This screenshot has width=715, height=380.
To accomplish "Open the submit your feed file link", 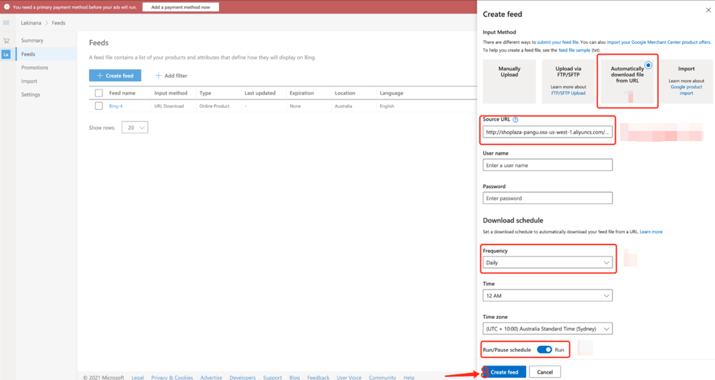I will tap(557, 42).
